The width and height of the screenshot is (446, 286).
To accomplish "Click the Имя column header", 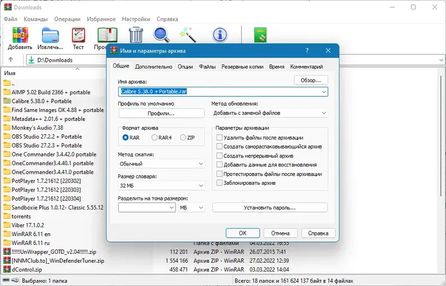I will [x=9, y=73].
